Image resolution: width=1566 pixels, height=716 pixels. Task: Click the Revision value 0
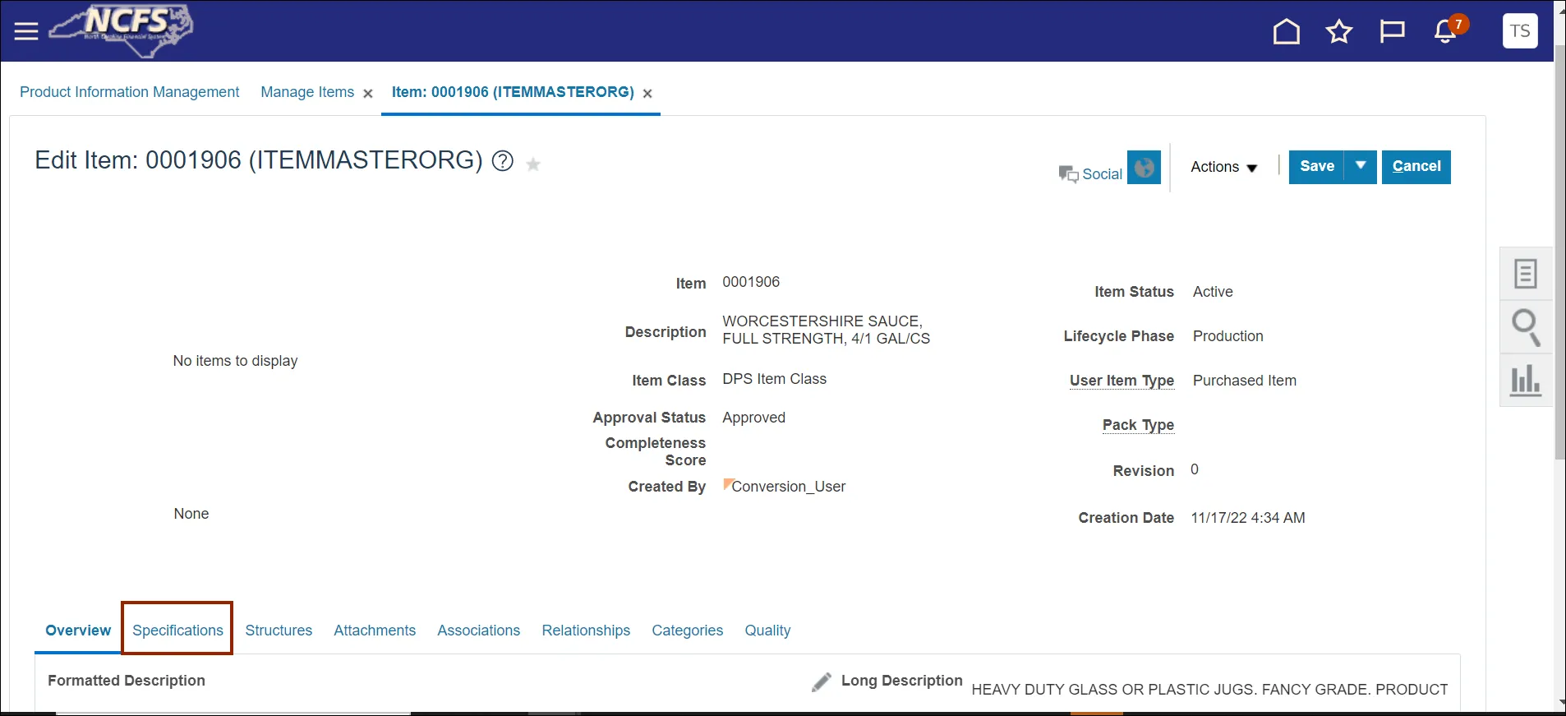1195,469
